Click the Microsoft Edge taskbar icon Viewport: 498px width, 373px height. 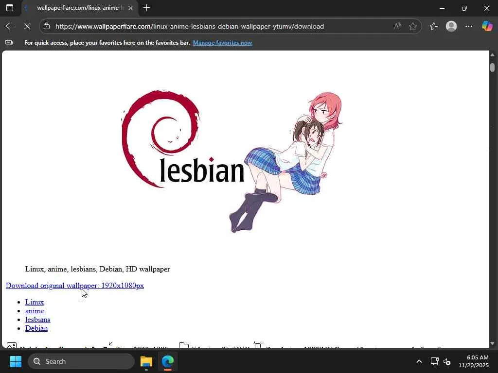pos(167,361)
